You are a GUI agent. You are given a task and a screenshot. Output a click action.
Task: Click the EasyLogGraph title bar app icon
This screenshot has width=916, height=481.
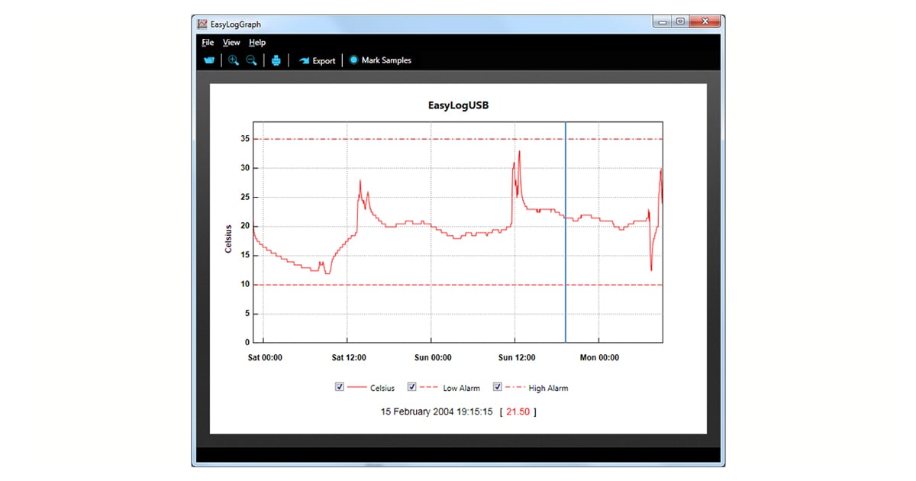click(202, 24)
